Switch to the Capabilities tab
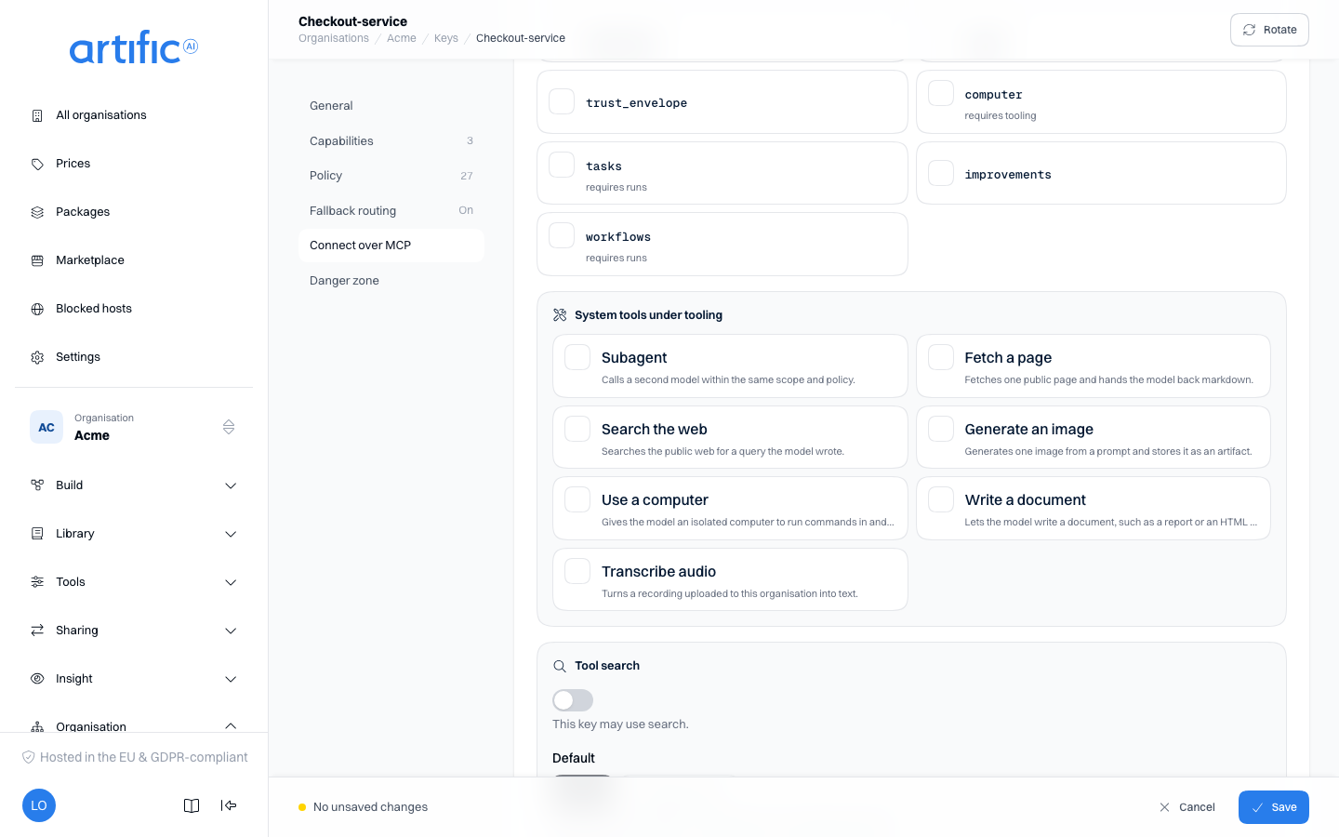This screenshot has width=1339, height=837. click(x=391, y=141)
